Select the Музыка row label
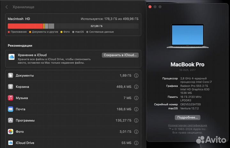The image size is (230, 148). point(22,98)
